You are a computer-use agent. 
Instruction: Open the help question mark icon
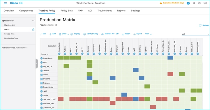200,3
